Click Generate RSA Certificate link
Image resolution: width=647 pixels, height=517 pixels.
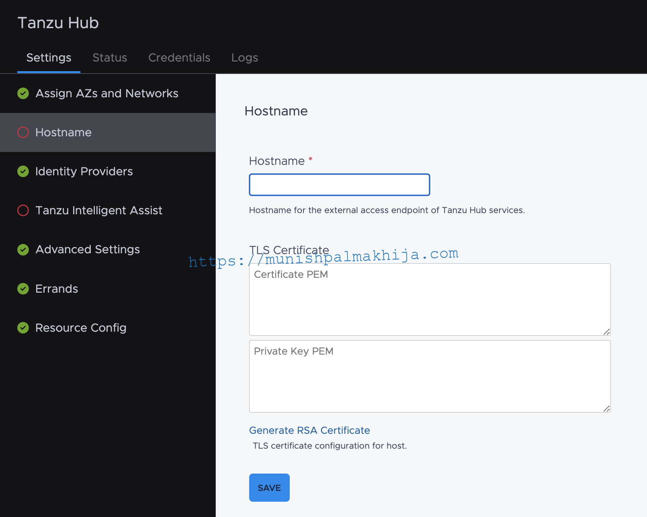[309, 431]
